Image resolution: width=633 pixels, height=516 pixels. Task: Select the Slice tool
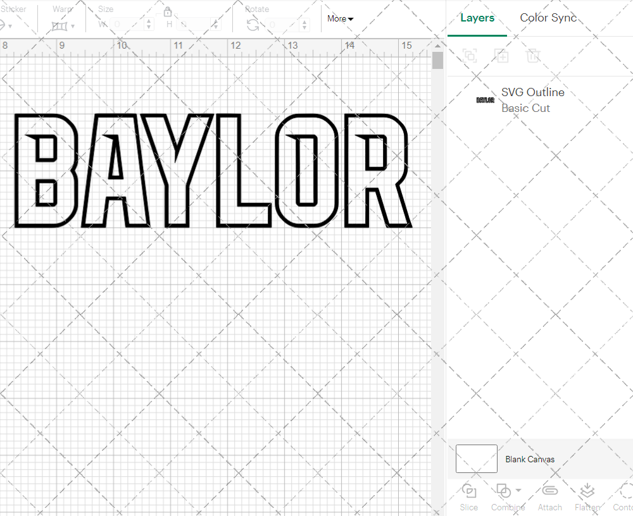pos(468,497)
